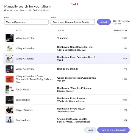The width and height of the screenshot is (133, 137).
Task: Select Grigory Sokolov's album cover image
Action: coord(10,110)
